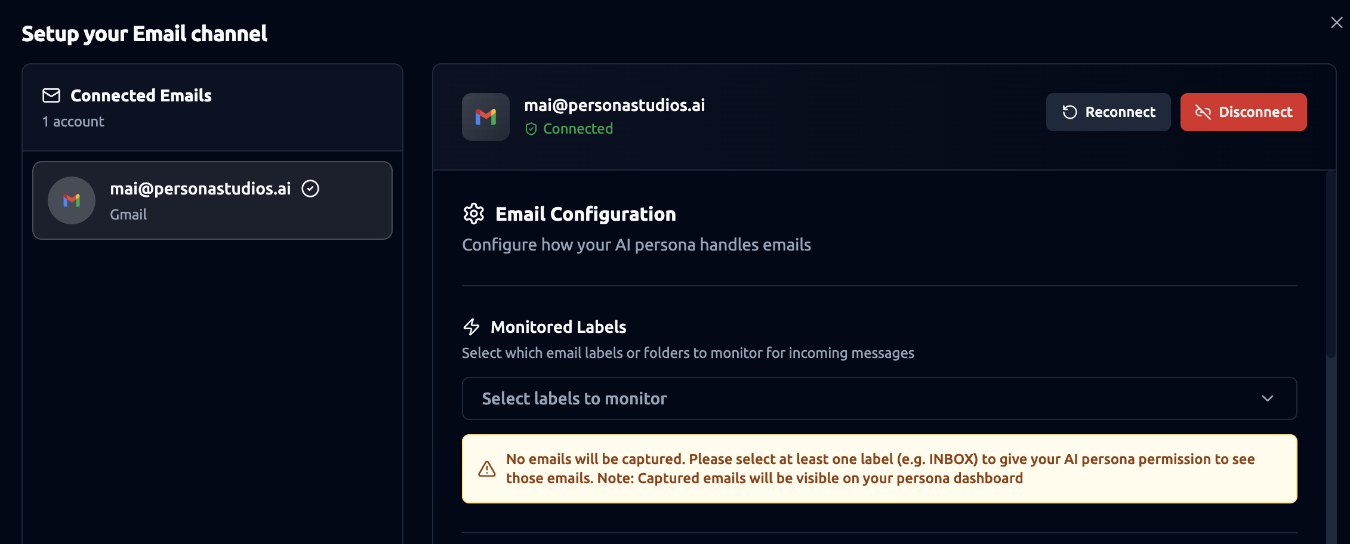The height and width of the screenshot is (544, 1350).
Task: Click the envelope icon beside Connected Emails
Action: tap(51, 95)
